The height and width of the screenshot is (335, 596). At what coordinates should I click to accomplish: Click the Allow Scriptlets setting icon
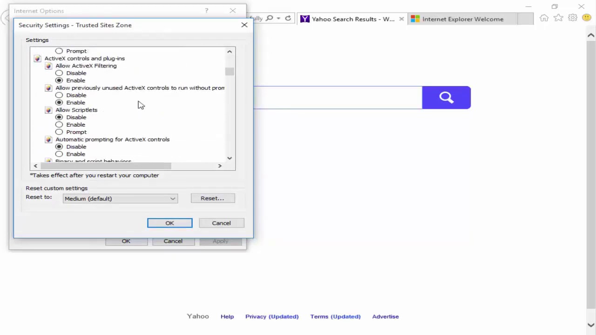(48, 110)
